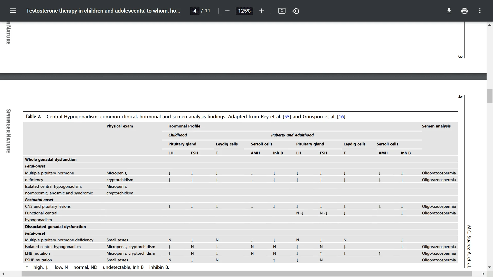Click 'Dissociated gonadal dysfunction' section heading

pyautogui.click(x=55, y=227)
